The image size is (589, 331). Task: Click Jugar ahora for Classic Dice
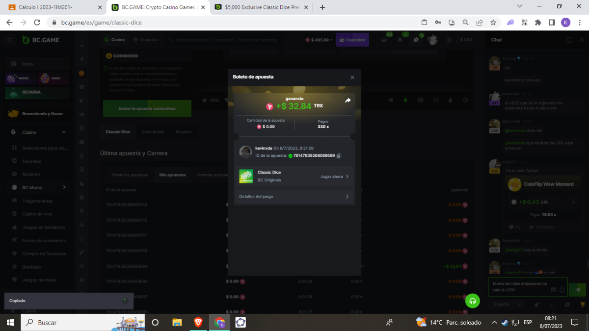pyautogui.click(x=334, y=177)
